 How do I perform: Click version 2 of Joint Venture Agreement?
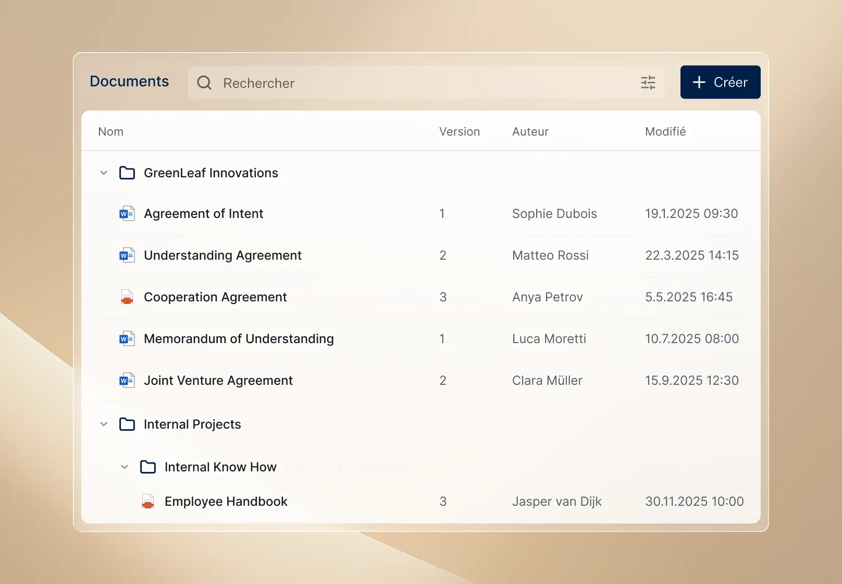(443, 381)
